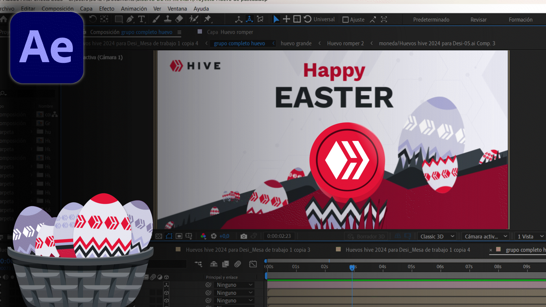Select the Type tool in the toolbar
This screenshot has width=546, height=307.
coord(141,19)
